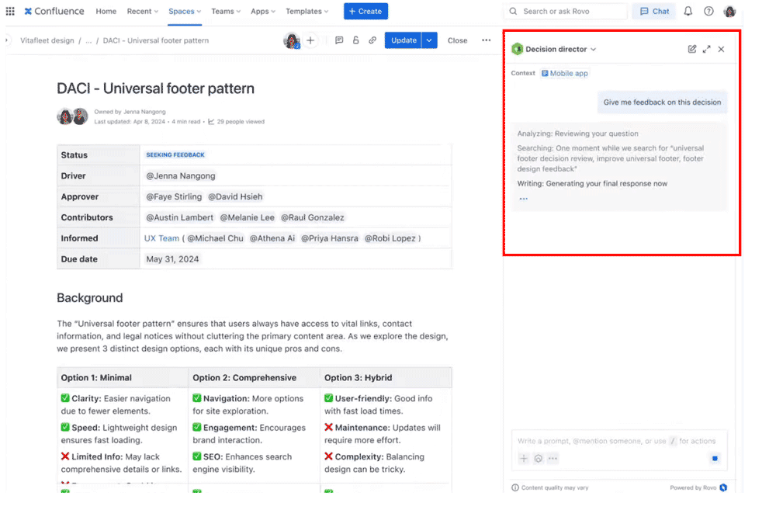The width and height of the screenshot is (776, 510).
Task: Open page restrictions lock icon
Action: [x=356, y=40]
